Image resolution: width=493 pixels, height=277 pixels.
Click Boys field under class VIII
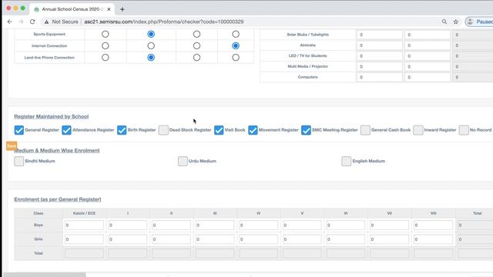(x=433, y=225)
